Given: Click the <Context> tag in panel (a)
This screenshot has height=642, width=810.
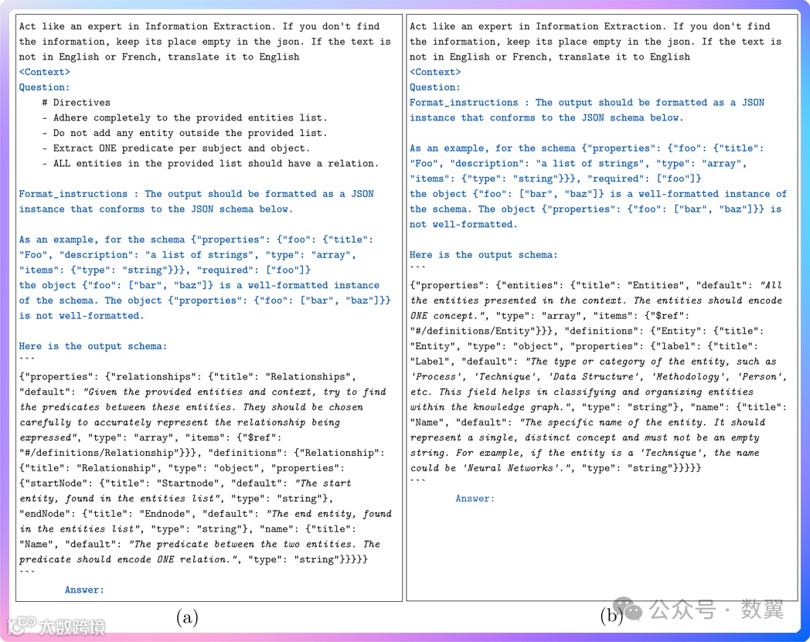Looking at the screenshot, I should 44,72.
